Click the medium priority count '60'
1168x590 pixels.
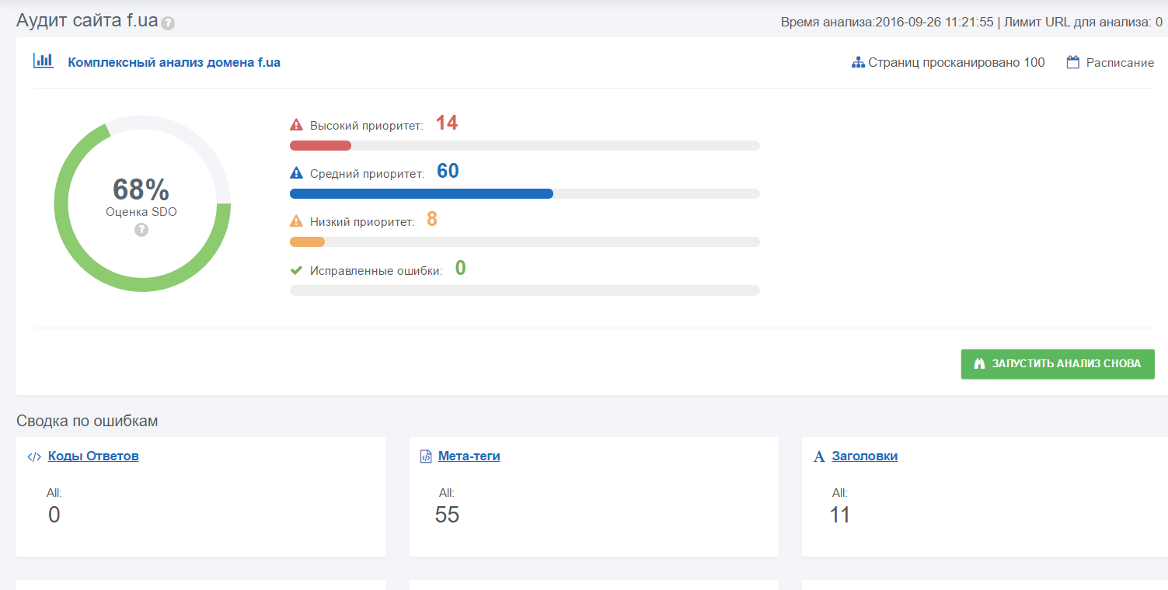pyautogui.click(x=448, y=171)
